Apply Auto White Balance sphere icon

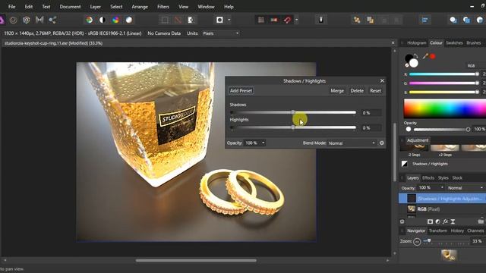click(x=129, y=20)
